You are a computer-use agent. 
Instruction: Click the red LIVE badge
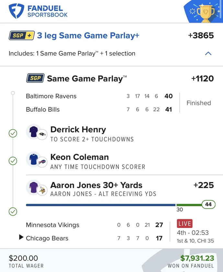(184, 223)
